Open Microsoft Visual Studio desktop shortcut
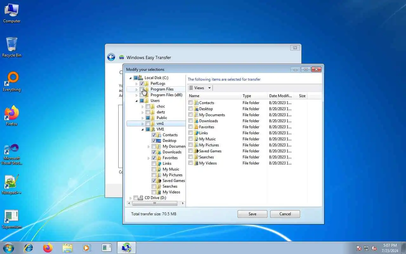This screenshot has height=254, width=406. point(12,154)
